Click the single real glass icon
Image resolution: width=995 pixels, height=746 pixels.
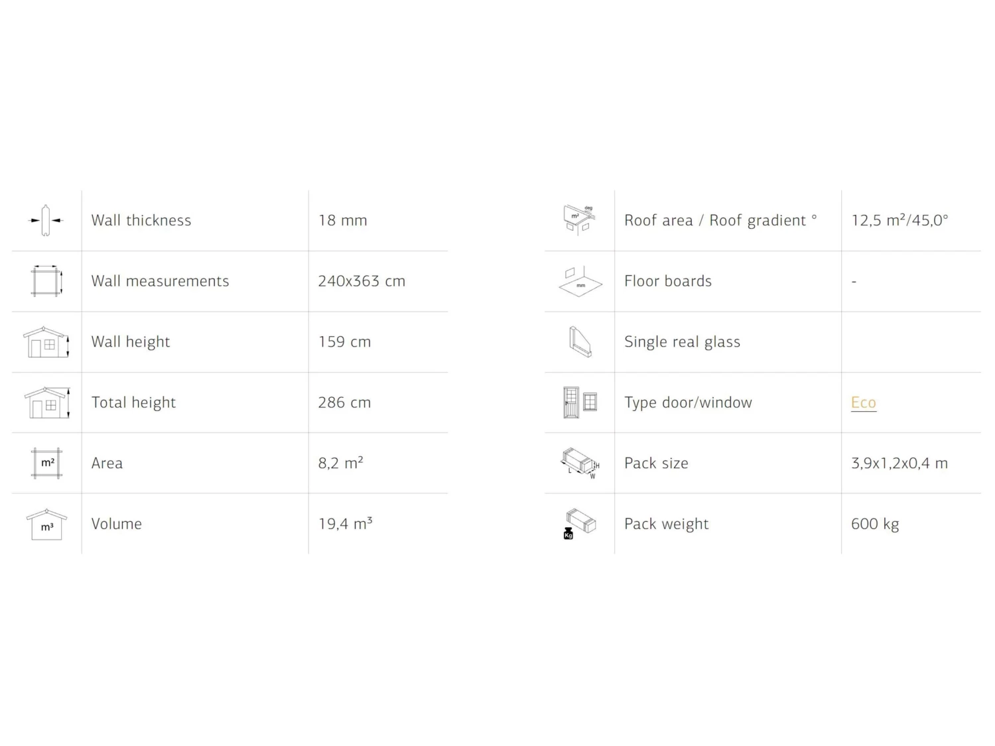point(580,342)
